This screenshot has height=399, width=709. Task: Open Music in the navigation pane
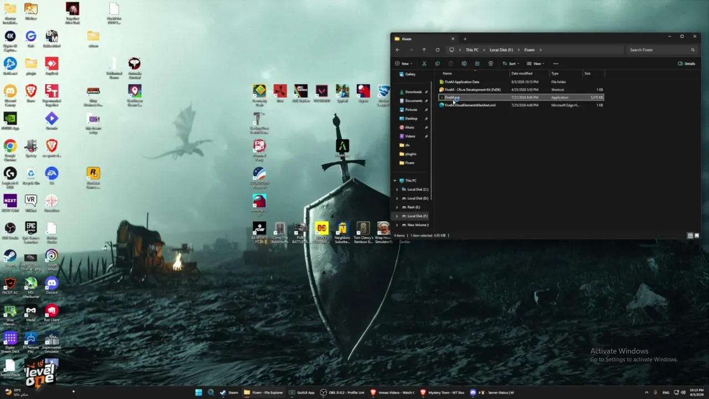[x=410, y=127]
